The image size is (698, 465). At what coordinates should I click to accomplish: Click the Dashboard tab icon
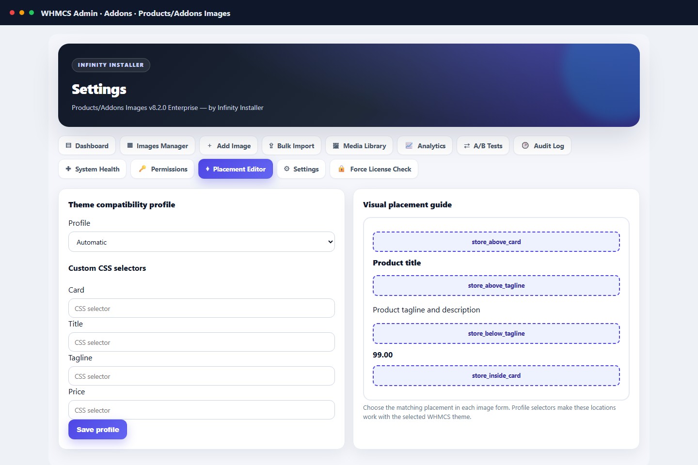pos(68,146)
